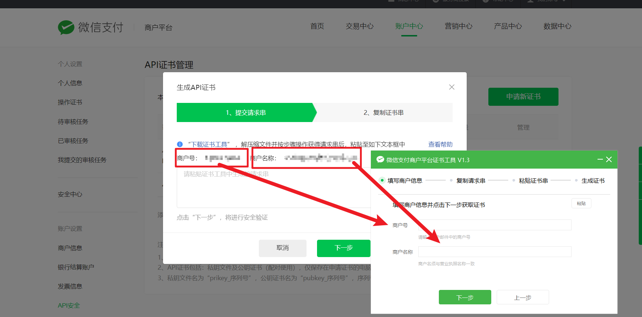Open 我提交的审核任务 in the sidebar
The width and height of the screenshot is (642, 317).
pos(82,160)
